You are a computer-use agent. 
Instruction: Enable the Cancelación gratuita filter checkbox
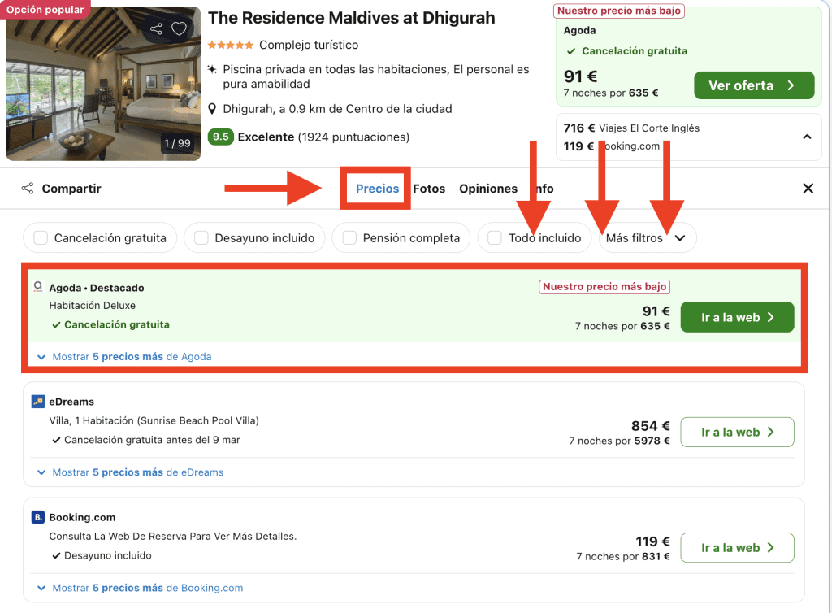(x=41, y=238)
